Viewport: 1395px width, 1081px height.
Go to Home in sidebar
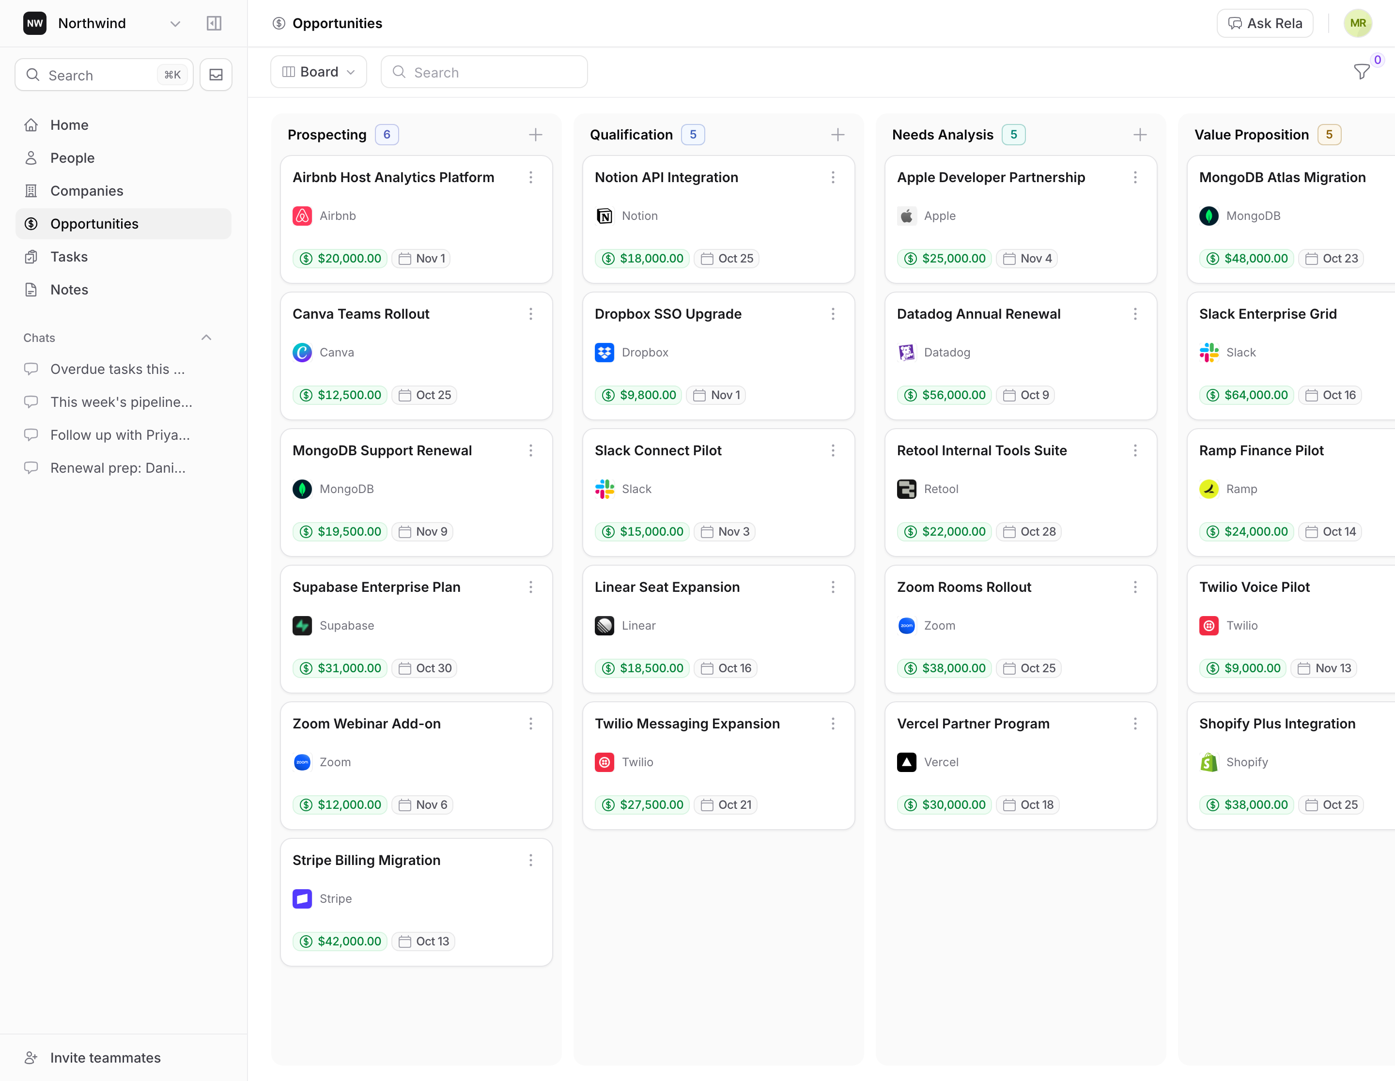tap(124, 125)
